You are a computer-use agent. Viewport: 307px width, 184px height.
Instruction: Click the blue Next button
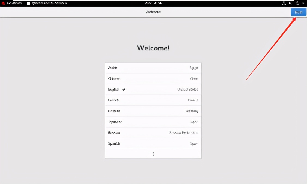tap(298, 12)
